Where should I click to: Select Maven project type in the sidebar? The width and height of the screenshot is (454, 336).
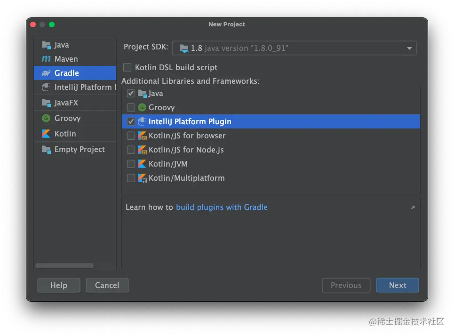75,59
